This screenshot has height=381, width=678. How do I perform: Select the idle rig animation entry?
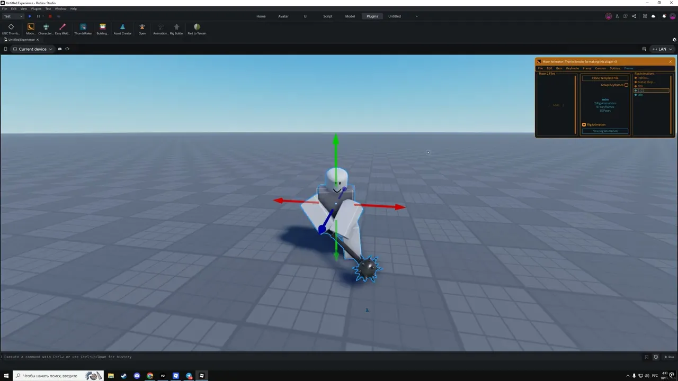coord(640,95)
